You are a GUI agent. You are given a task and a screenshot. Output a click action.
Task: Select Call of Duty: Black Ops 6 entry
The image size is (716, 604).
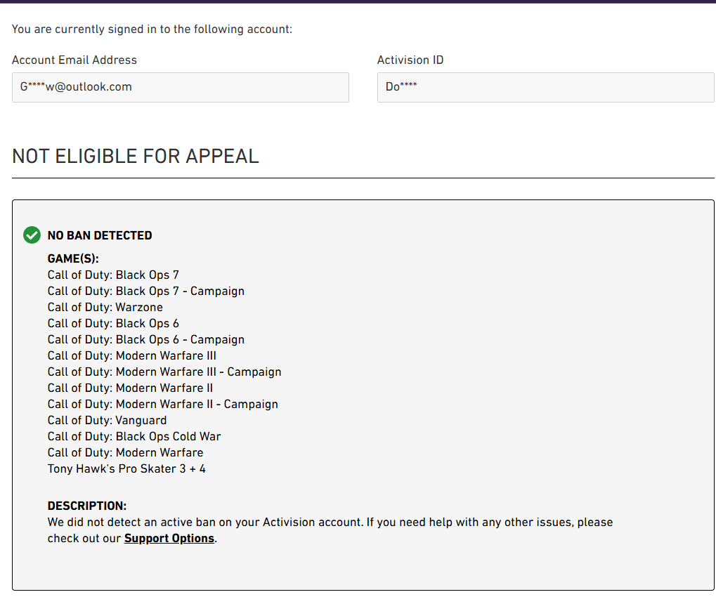(113, 323)
